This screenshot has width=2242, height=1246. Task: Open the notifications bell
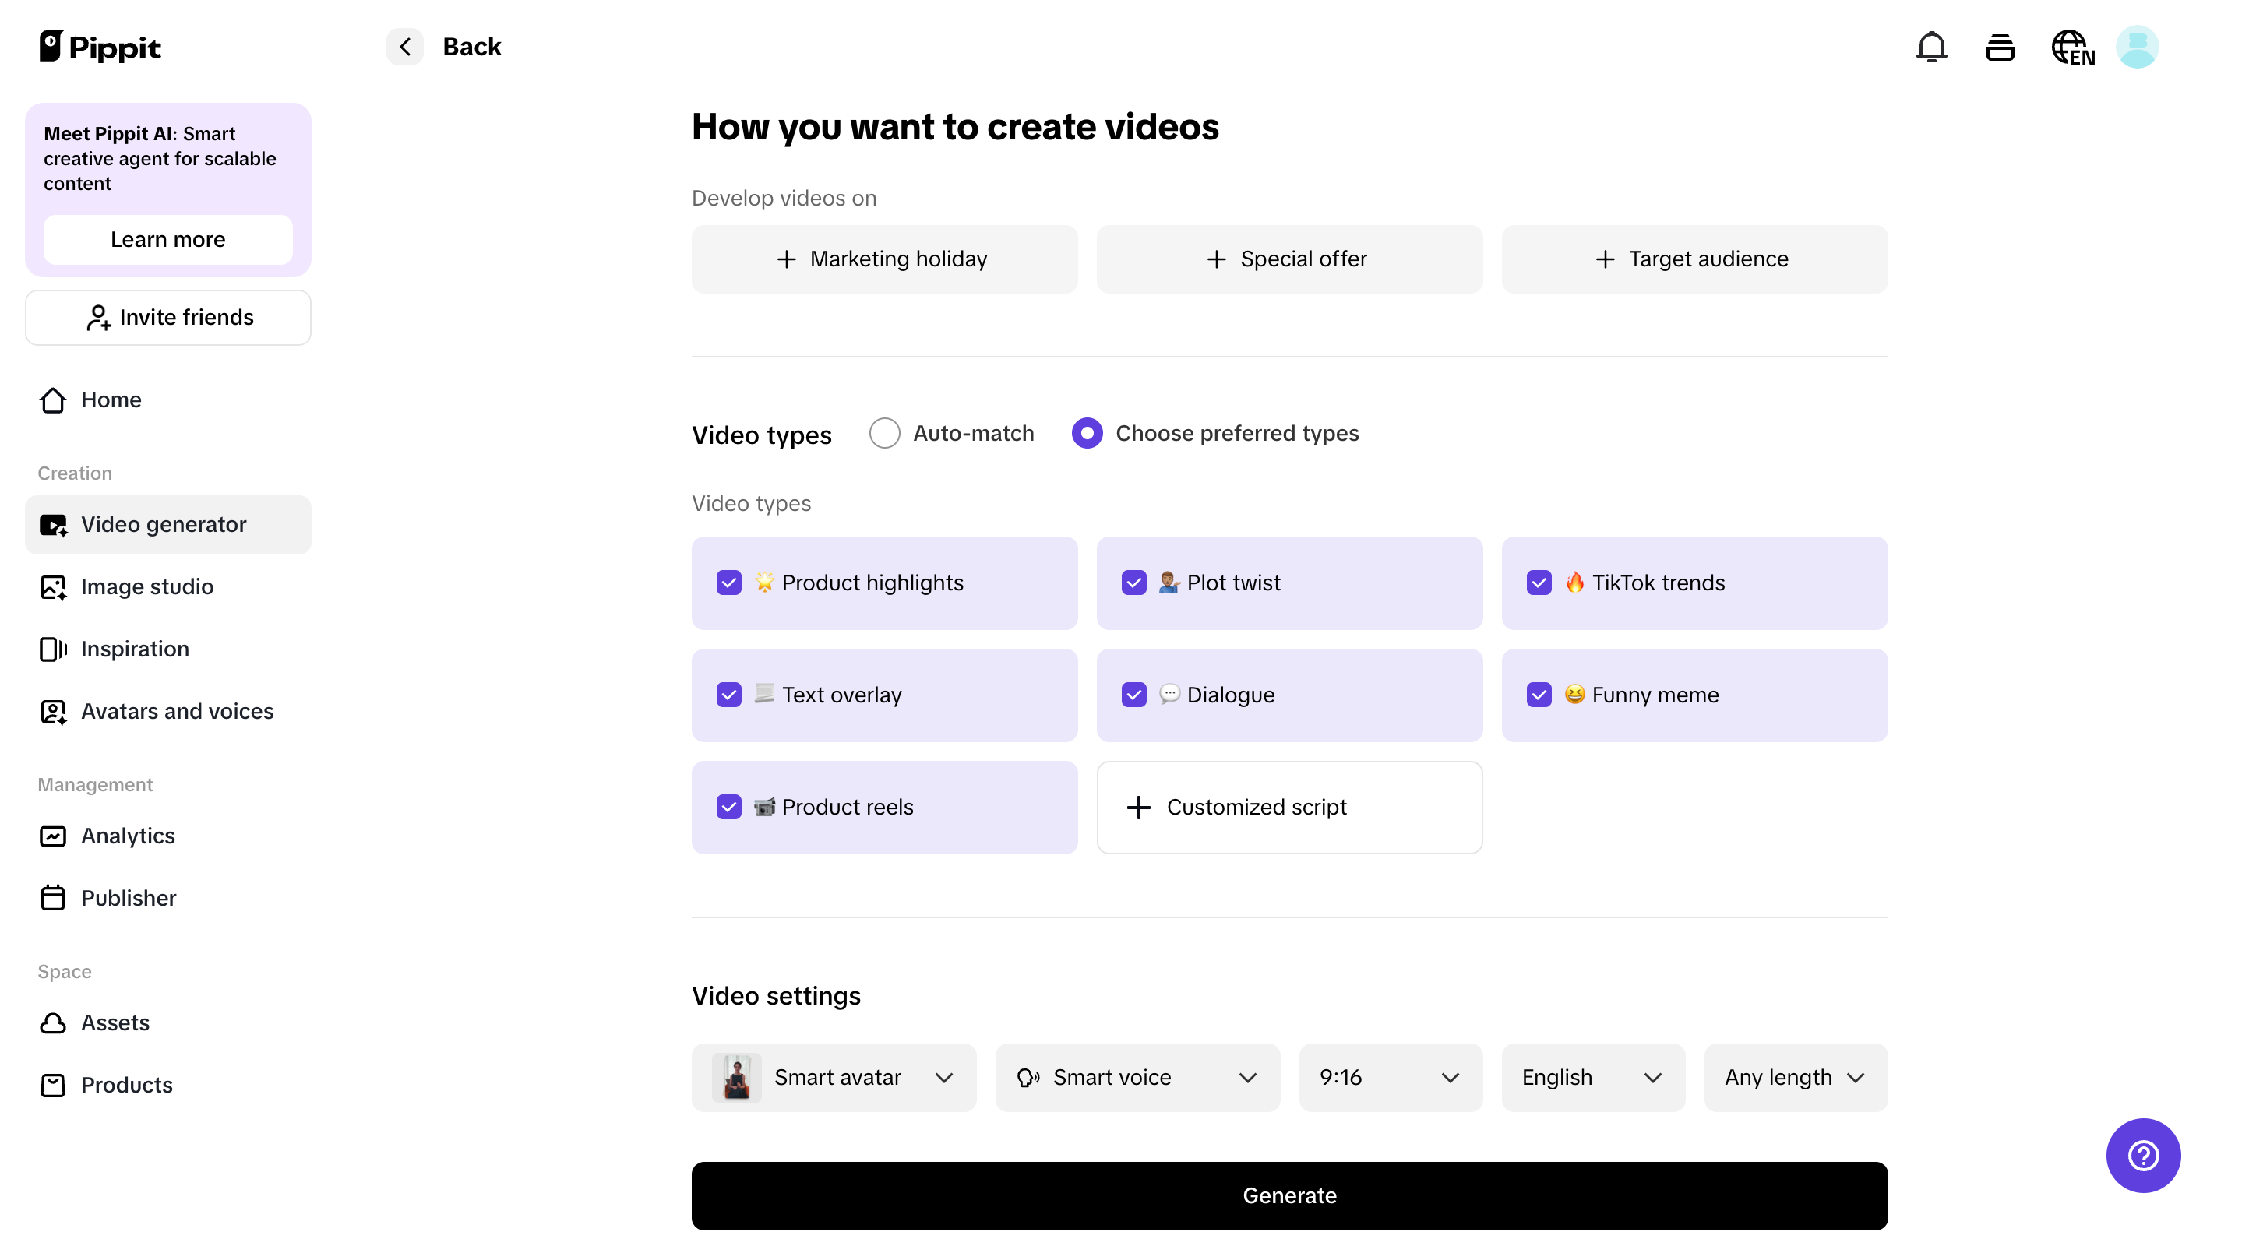(x=1931, y=46)
